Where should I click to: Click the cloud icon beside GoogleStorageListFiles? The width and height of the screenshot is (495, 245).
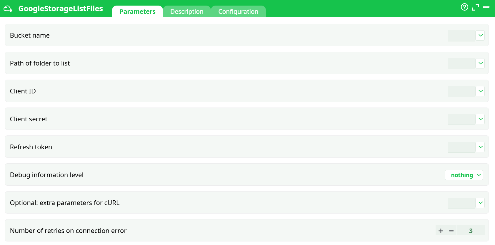click(x=8, y=9)
